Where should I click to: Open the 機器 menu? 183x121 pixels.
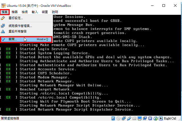point(15,12)
